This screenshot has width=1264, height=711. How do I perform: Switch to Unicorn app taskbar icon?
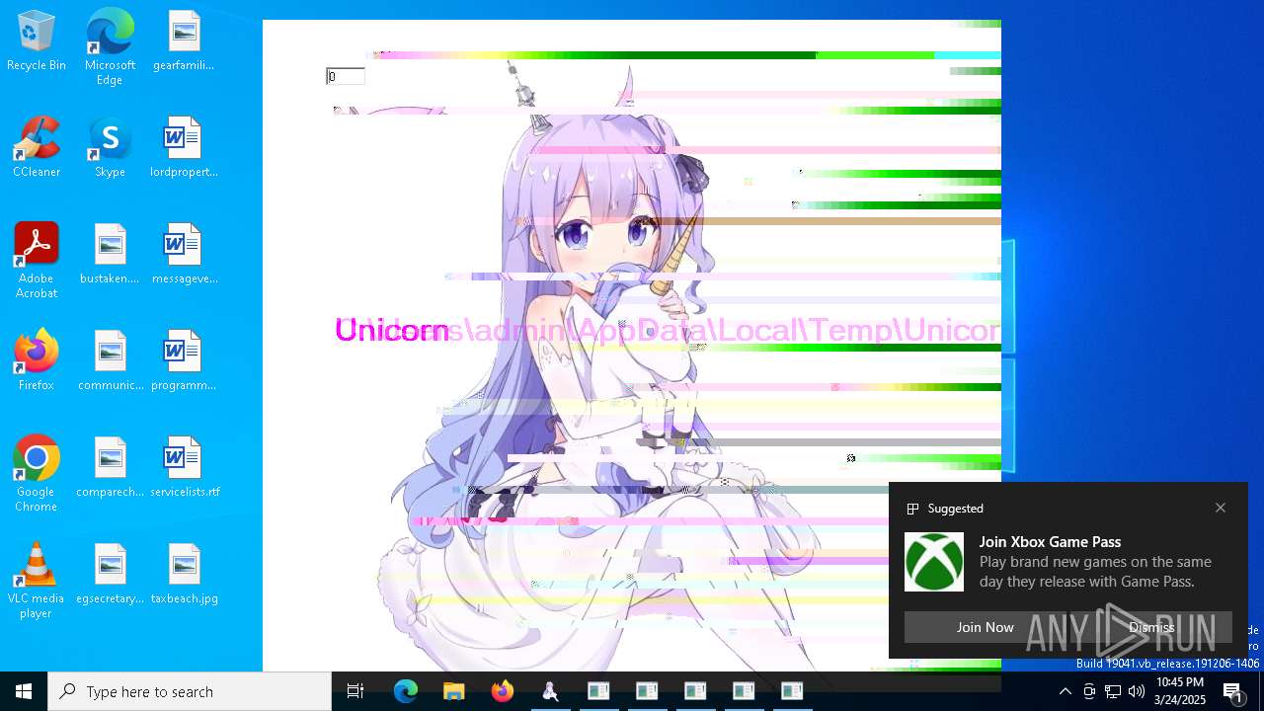click(x=550, y=691)
